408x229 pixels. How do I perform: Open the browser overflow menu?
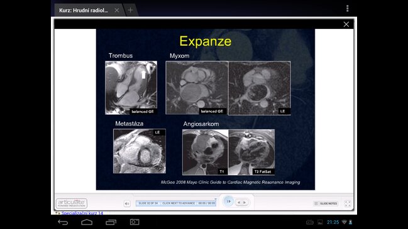tap(348, 9)
